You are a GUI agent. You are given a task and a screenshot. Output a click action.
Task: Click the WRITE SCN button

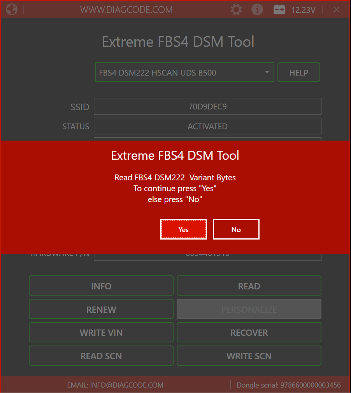249,356
